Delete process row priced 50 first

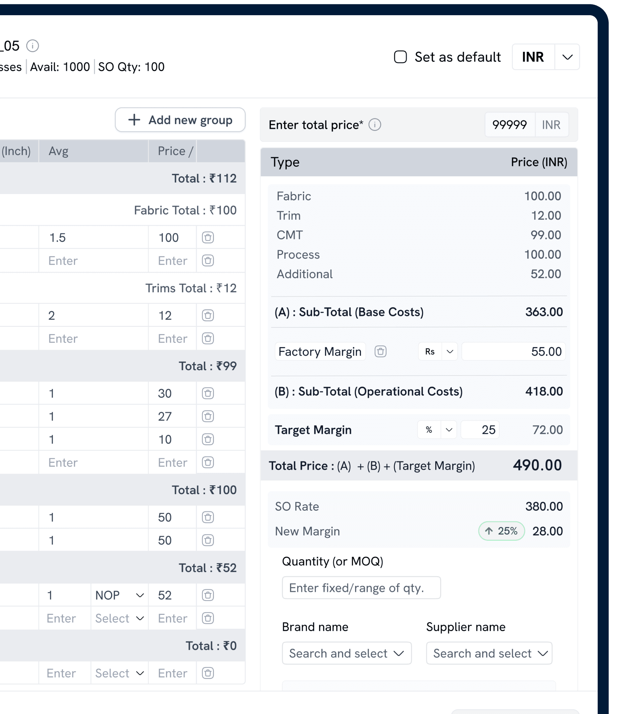[208, 517]
